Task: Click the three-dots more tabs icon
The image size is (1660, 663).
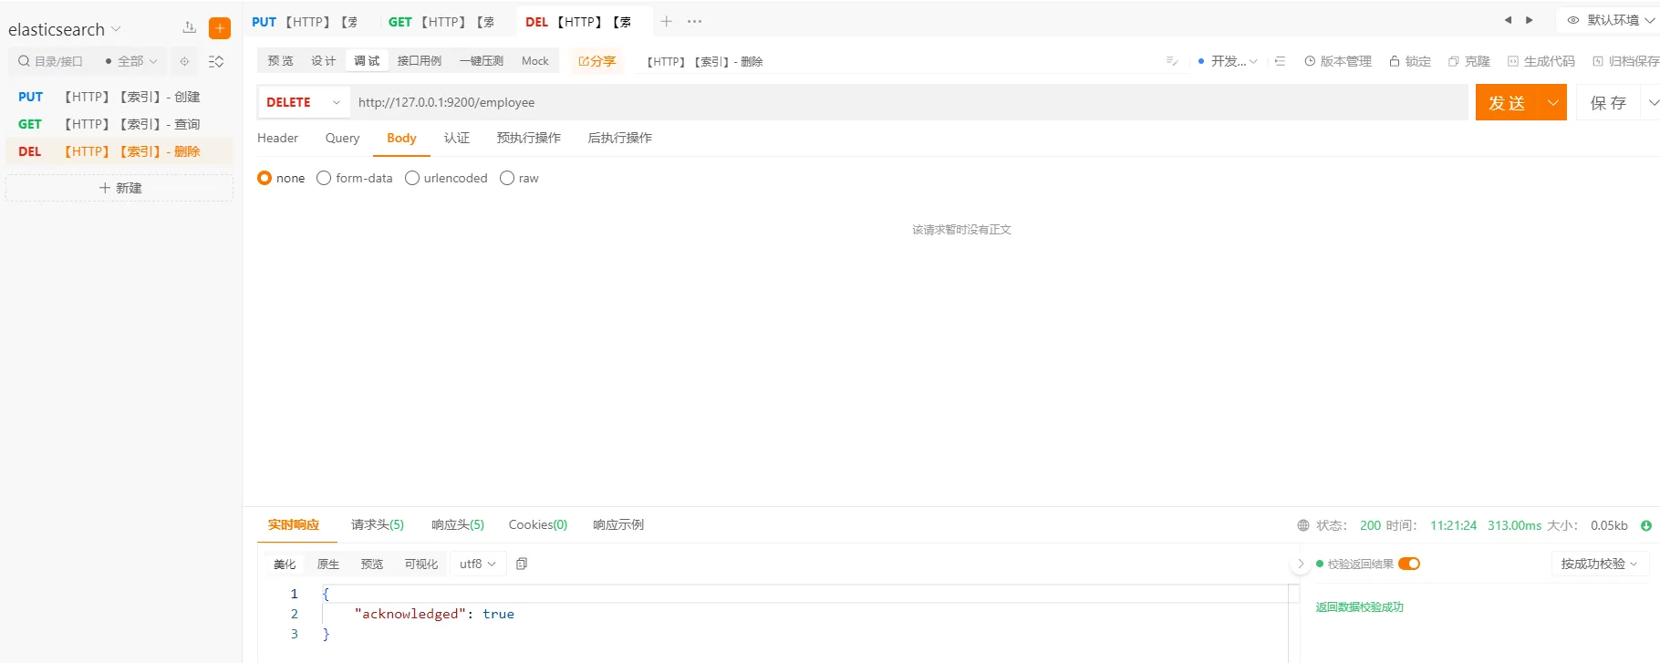Action: [695, 21]
